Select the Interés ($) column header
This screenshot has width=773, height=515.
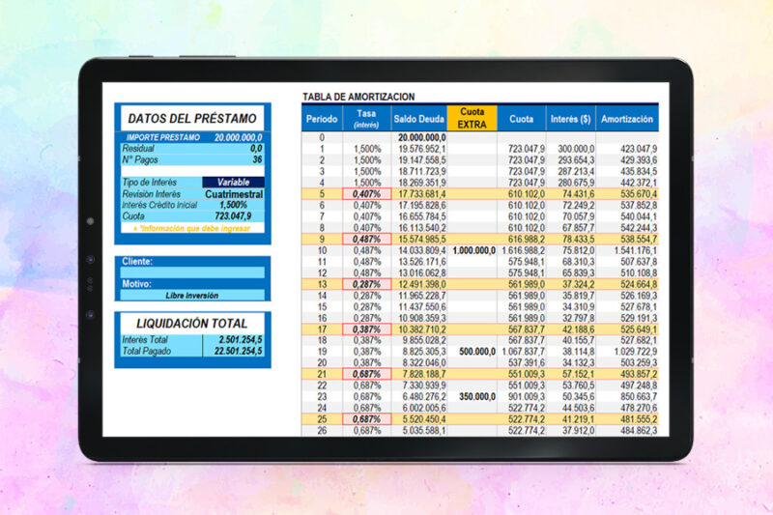pos(570,118)
